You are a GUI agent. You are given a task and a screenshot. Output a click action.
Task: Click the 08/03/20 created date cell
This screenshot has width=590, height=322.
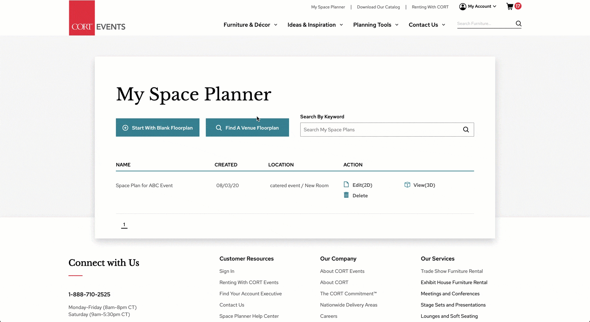[x=228, y=185]
